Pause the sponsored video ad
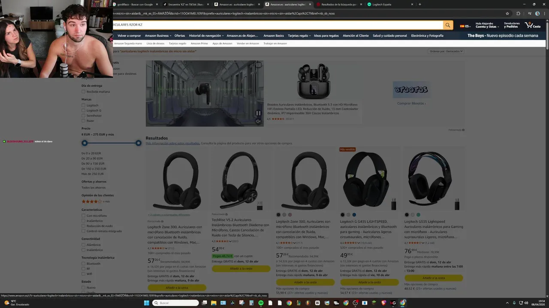 pyautogui.click(x=258, y=113)
